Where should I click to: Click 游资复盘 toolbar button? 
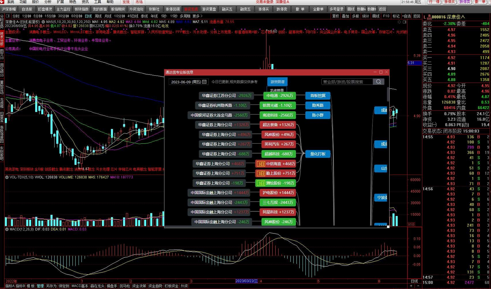coord(209,9)
